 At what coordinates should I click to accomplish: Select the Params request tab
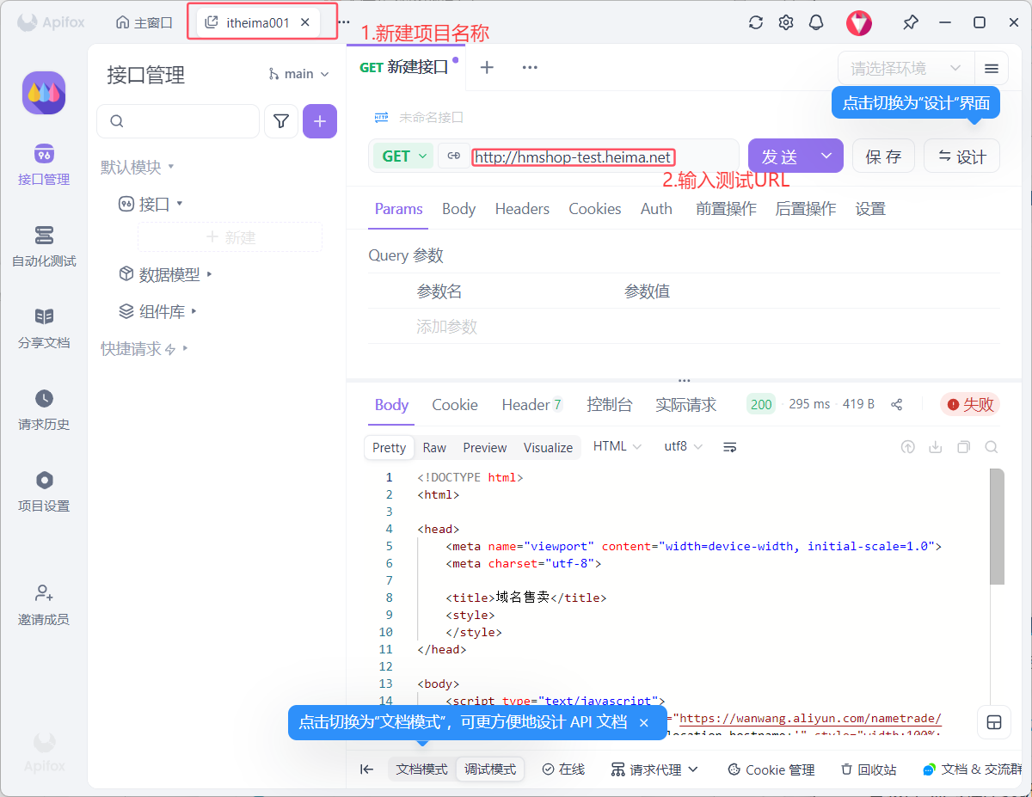pos(398,209)
